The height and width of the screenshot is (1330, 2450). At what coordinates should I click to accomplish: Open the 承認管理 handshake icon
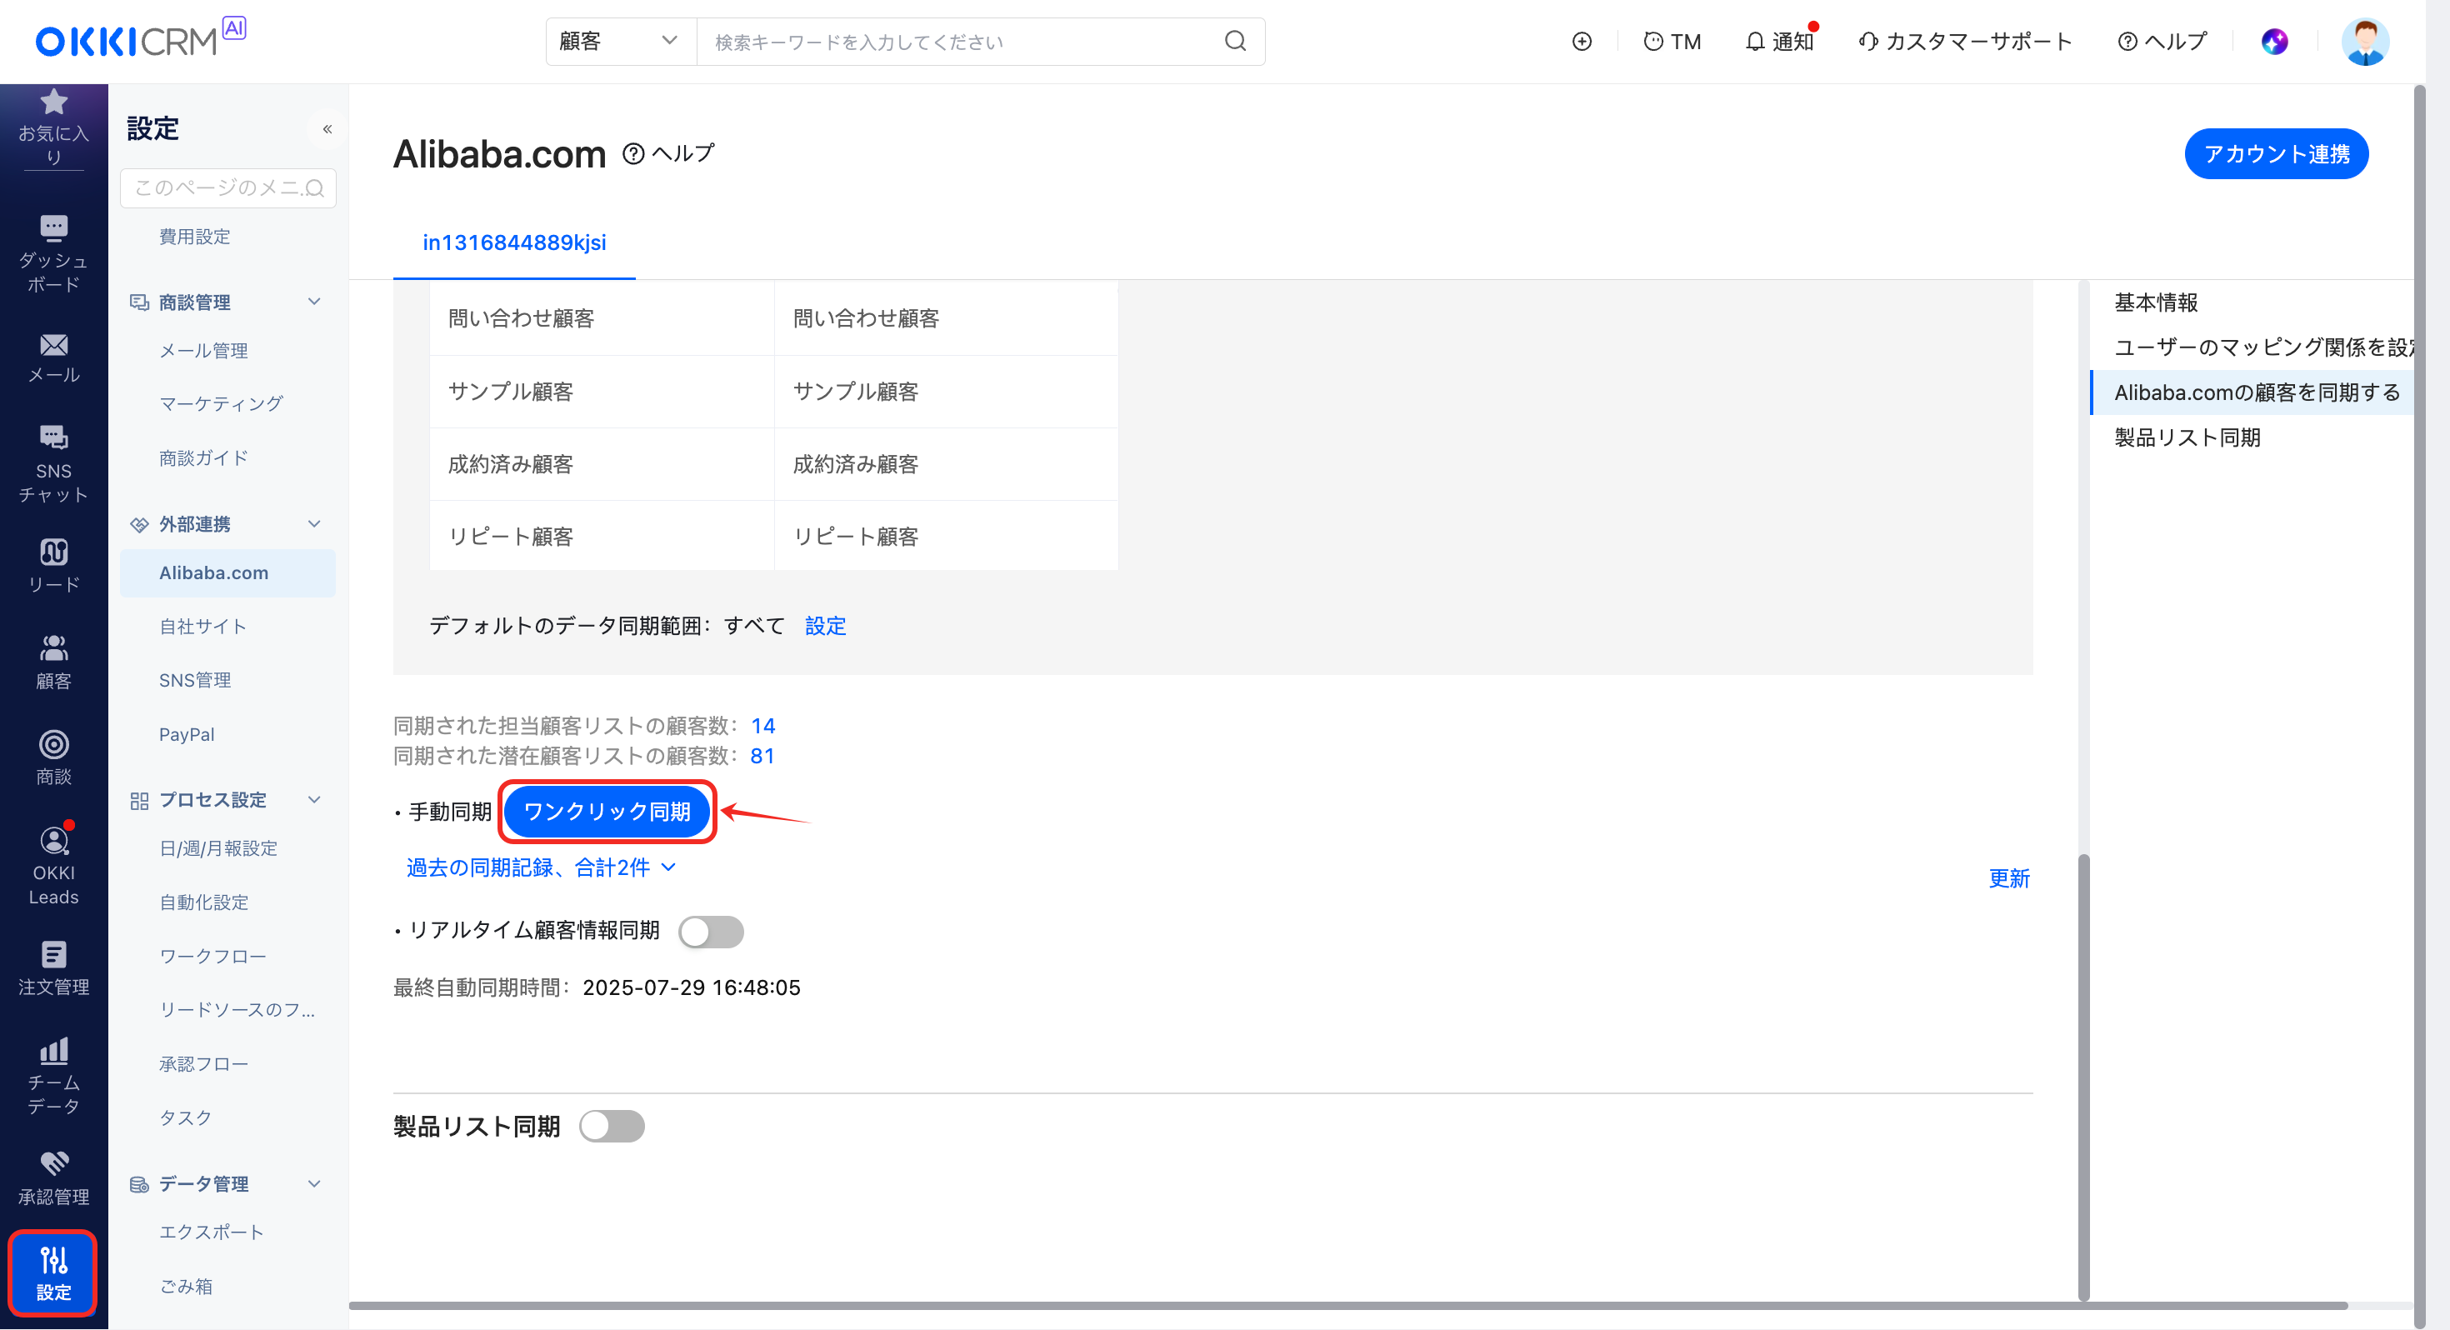click(x=53, y=1163)
